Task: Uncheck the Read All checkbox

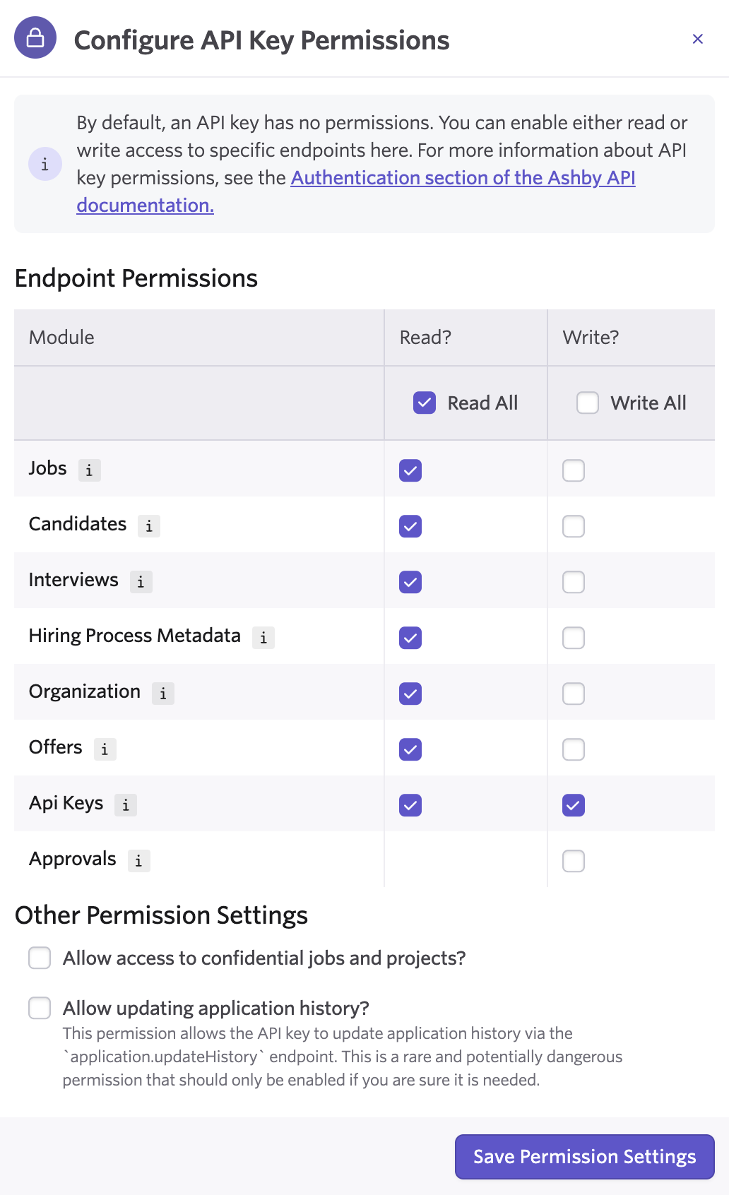Action: 425,403
